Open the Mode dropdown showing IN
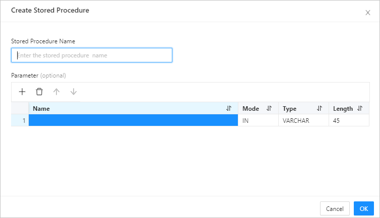This screenshot has width=380, height=218. (x=258, y=120)
